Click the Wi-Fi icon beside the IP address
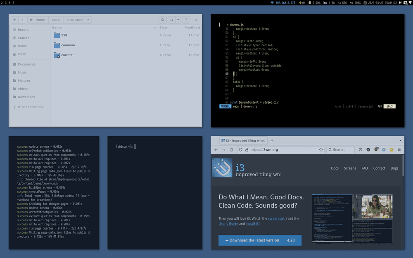 tap(272, 2)
